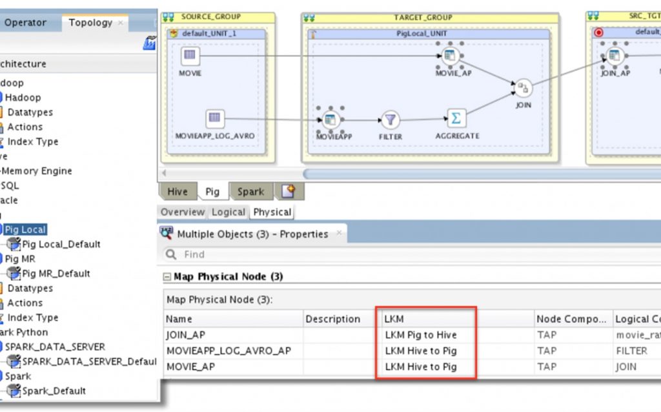Sort by the Node Compo... column header

tap(573, 319)
